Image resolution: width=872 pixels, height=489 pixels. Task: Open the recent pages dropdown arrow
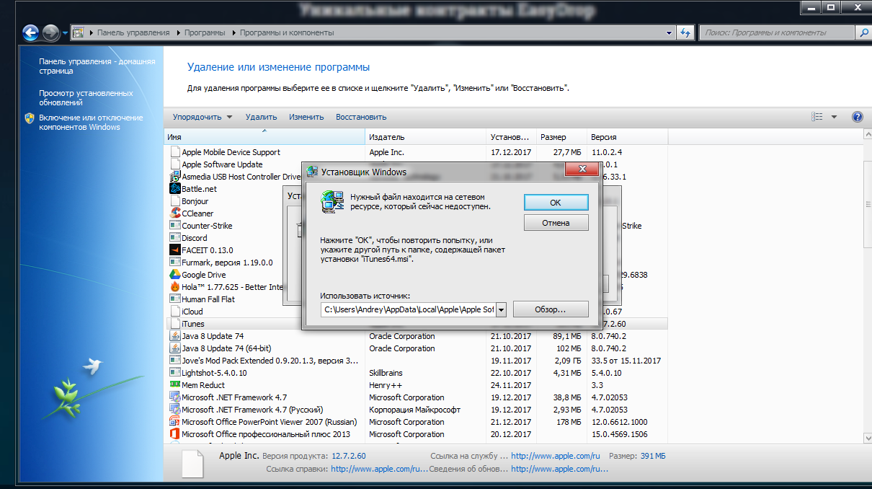(65, 33)
